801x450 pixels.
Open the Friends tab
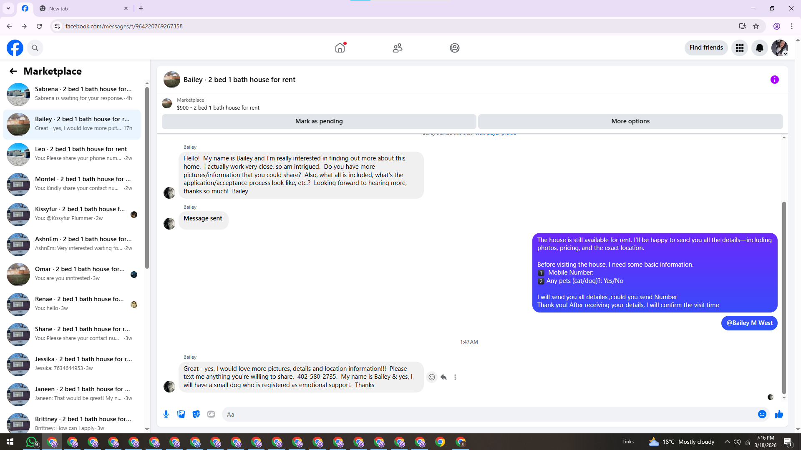point(397,48)
